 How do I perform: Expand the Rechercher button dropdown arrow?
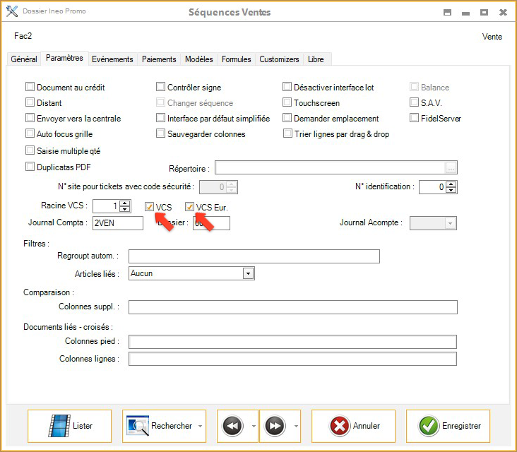point(200,427)
